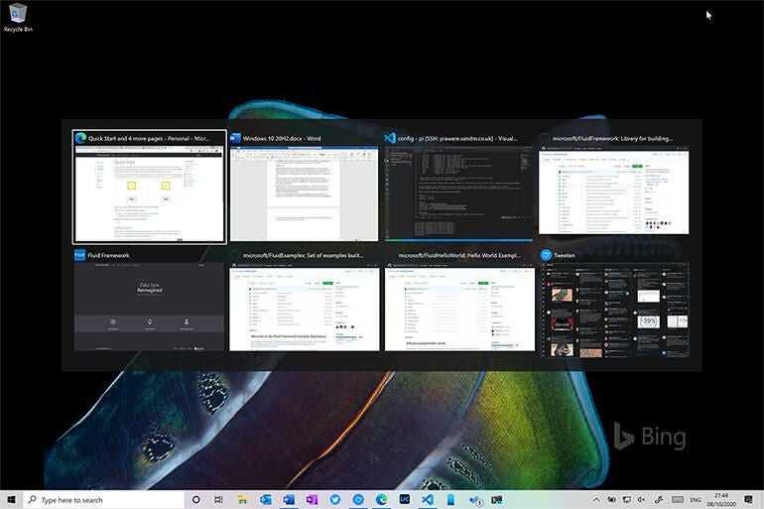Open the terminal icon on the taskbar
Image resolution: width=764 pixels, height=509 pixels.
(x=497, y=500)
